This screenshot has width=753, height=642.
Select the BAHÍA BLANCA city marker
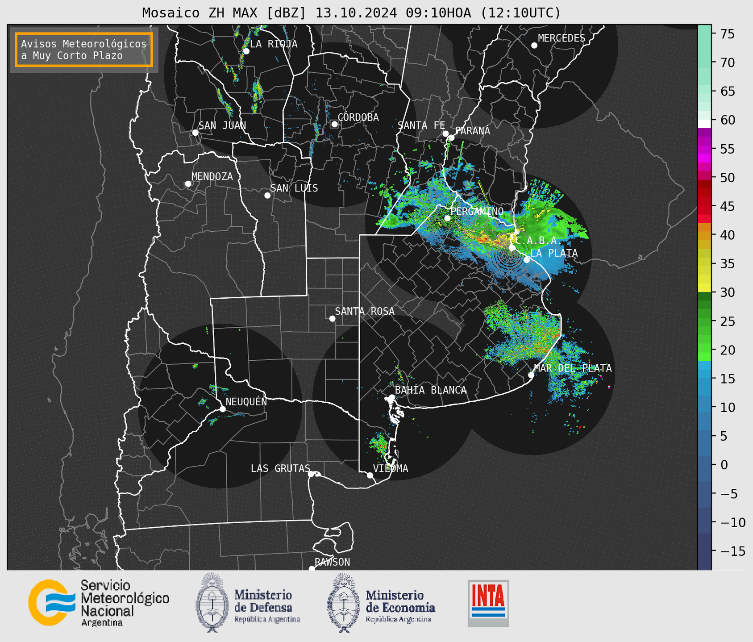pyautogui.click(x=391, y=397)
